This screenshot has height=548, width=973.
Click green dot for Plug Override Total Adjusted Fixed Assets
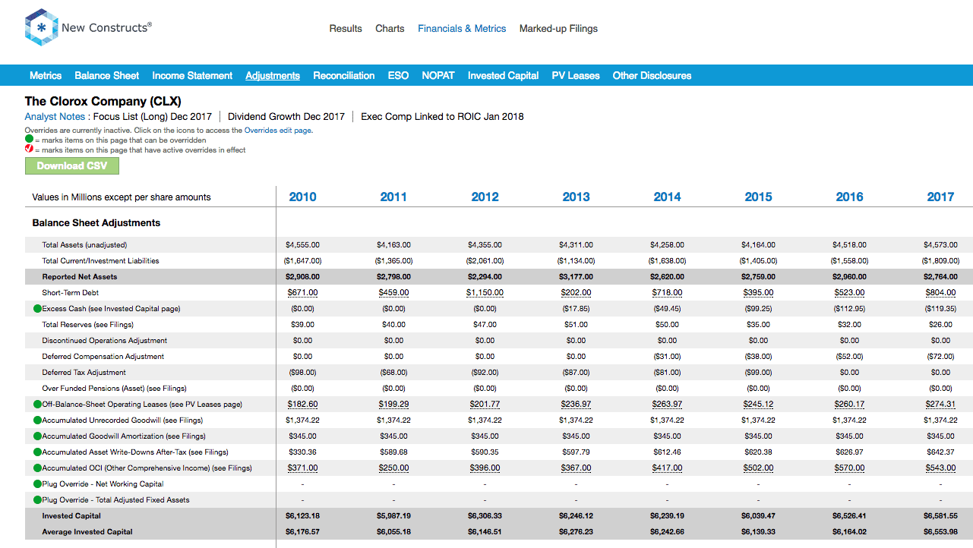pyautogui.click(x=37, y=500)
